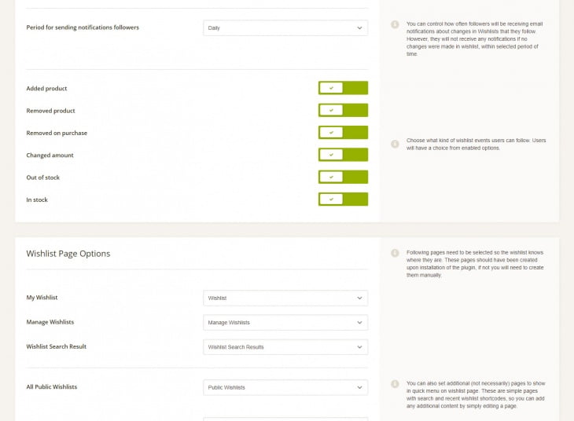Image resolution: width=574 pixels, height=421 pixels.
Task: Disable the Removed on purchase switch
Action: coord(343,133)
